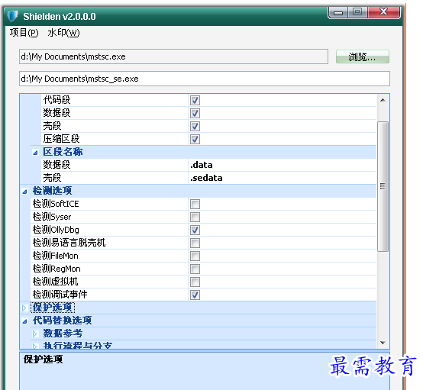The height and width of the screenshot is (390, 423).
Task: Open the 水印(W) menu
Action: [x=63, y=33]
